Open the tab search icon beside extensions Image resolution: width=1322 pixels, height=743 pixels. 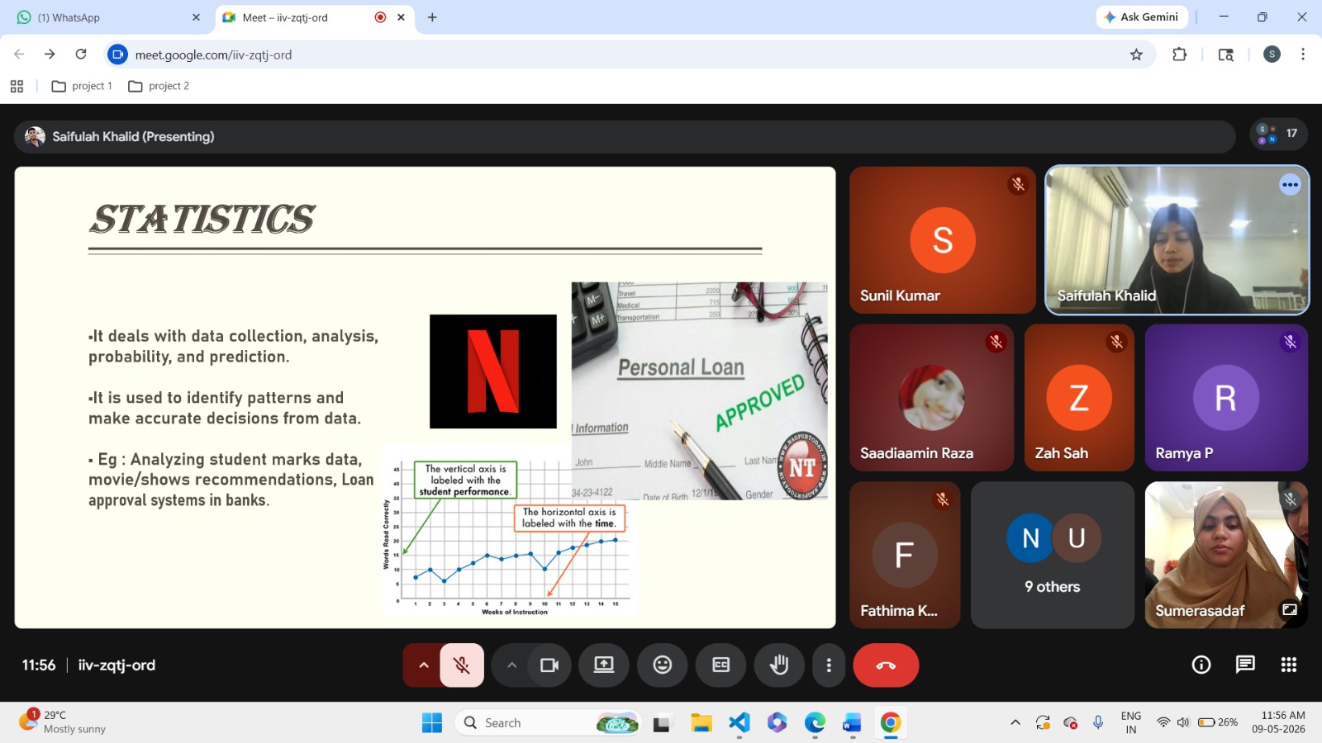coord(1226,54)
